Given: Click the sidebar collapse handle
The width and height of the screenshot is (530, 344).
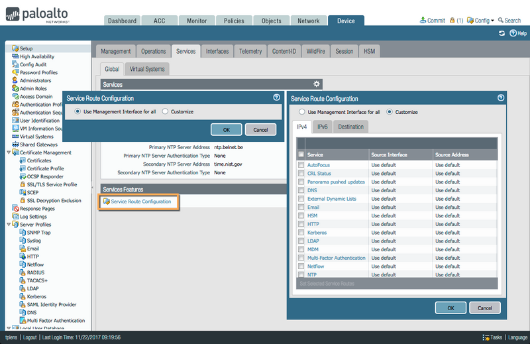Looking at the screenshot, I should tap(93, 187).
